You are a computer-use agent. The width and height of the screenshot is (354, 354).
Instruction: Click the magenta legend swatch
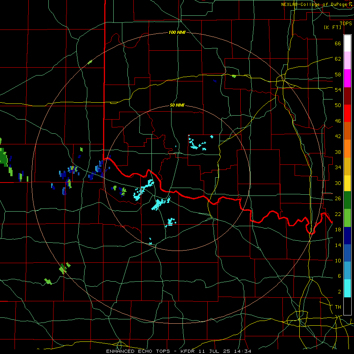coord(347,78)
